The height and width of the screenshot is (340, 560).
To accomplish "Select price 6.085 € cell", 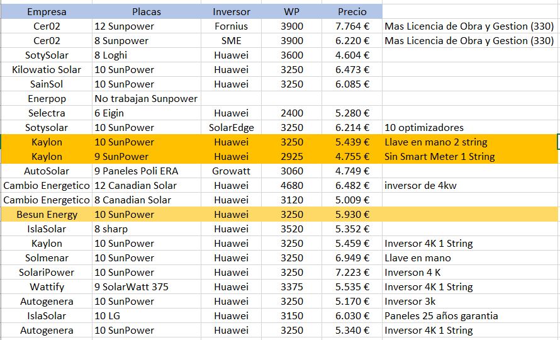I will [x=352, y=84].
